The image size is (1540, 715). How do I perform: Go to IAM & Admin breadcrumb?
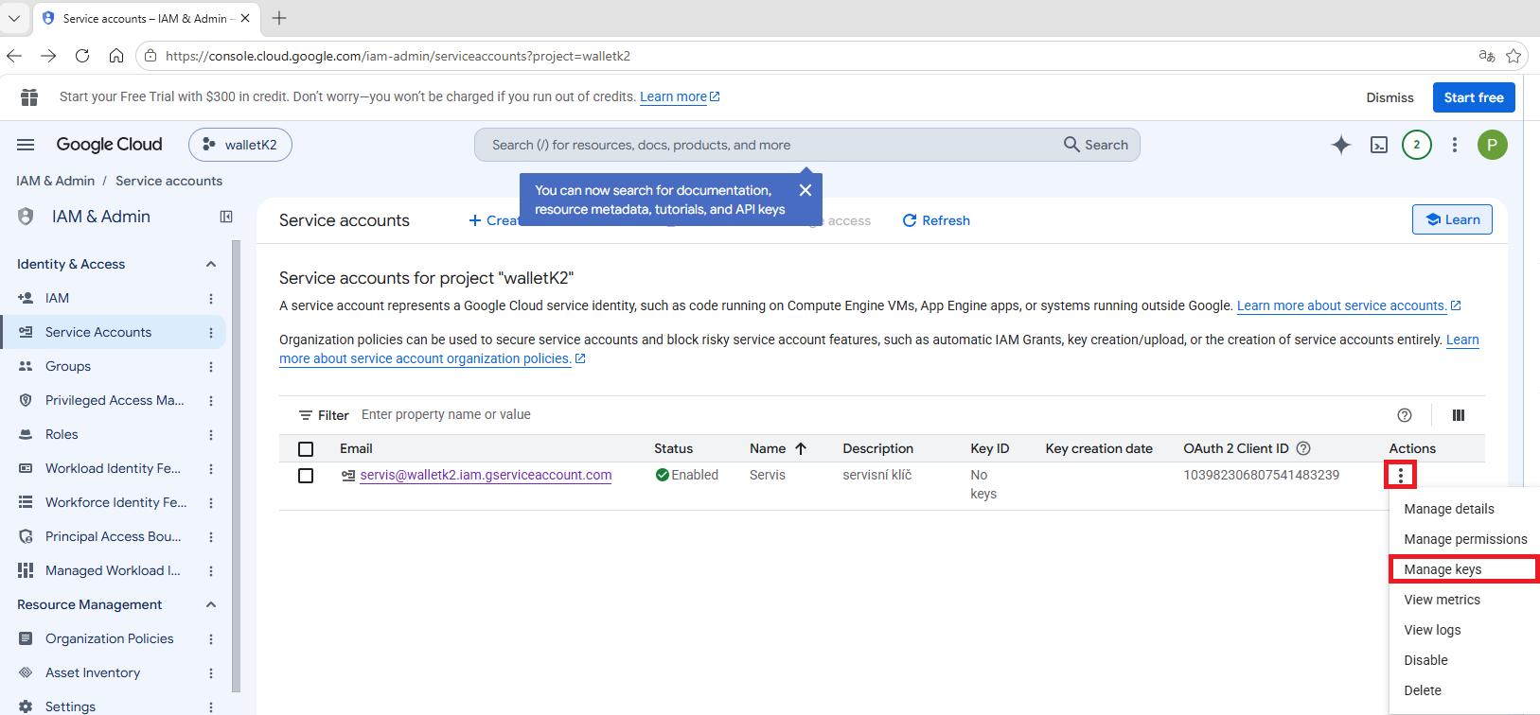pos(56,181)
